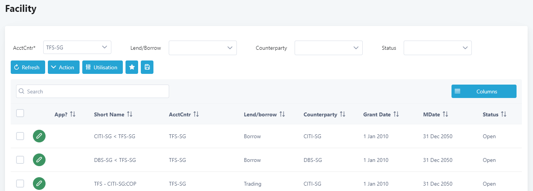533x191 pixels.
Task: Click into the Search input field
Action: click(x=93, y=91)
